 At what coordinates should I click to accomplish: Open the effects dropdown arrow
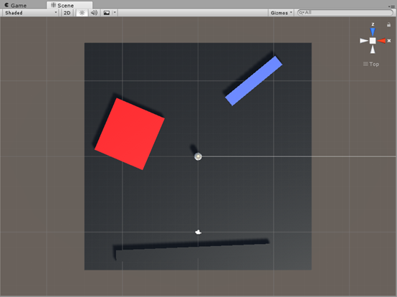tap(115, 13)
